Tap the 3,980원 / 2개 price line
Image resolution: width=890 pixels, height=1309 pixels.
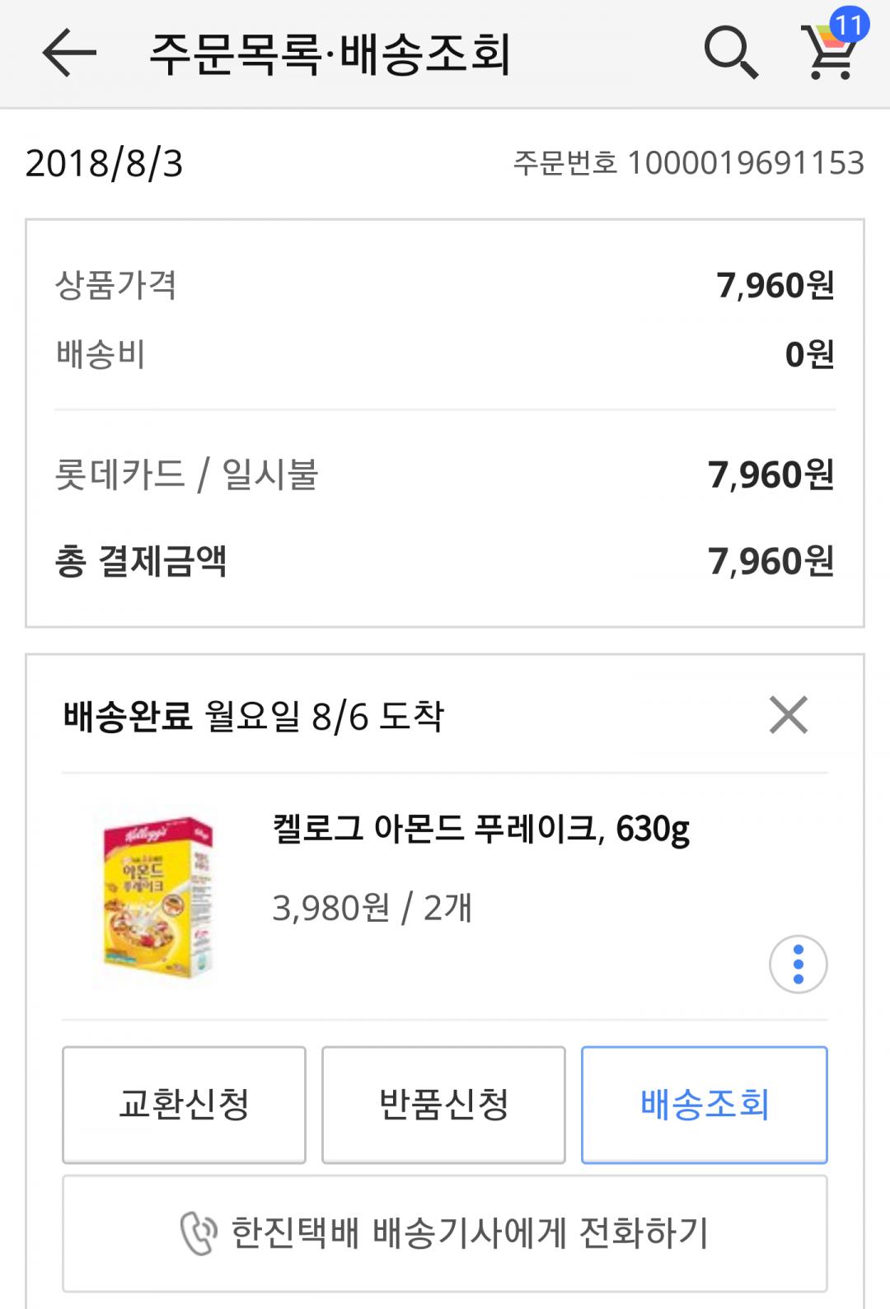click(x=372, y=908)
